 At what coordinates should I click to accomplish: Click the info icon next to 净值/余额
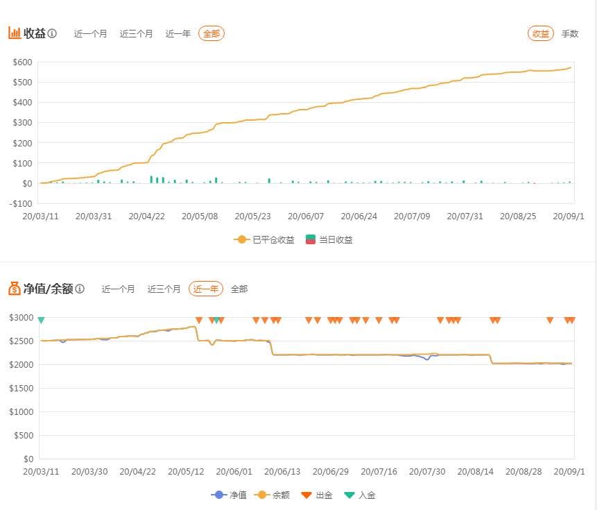click(x=80, y=289)
